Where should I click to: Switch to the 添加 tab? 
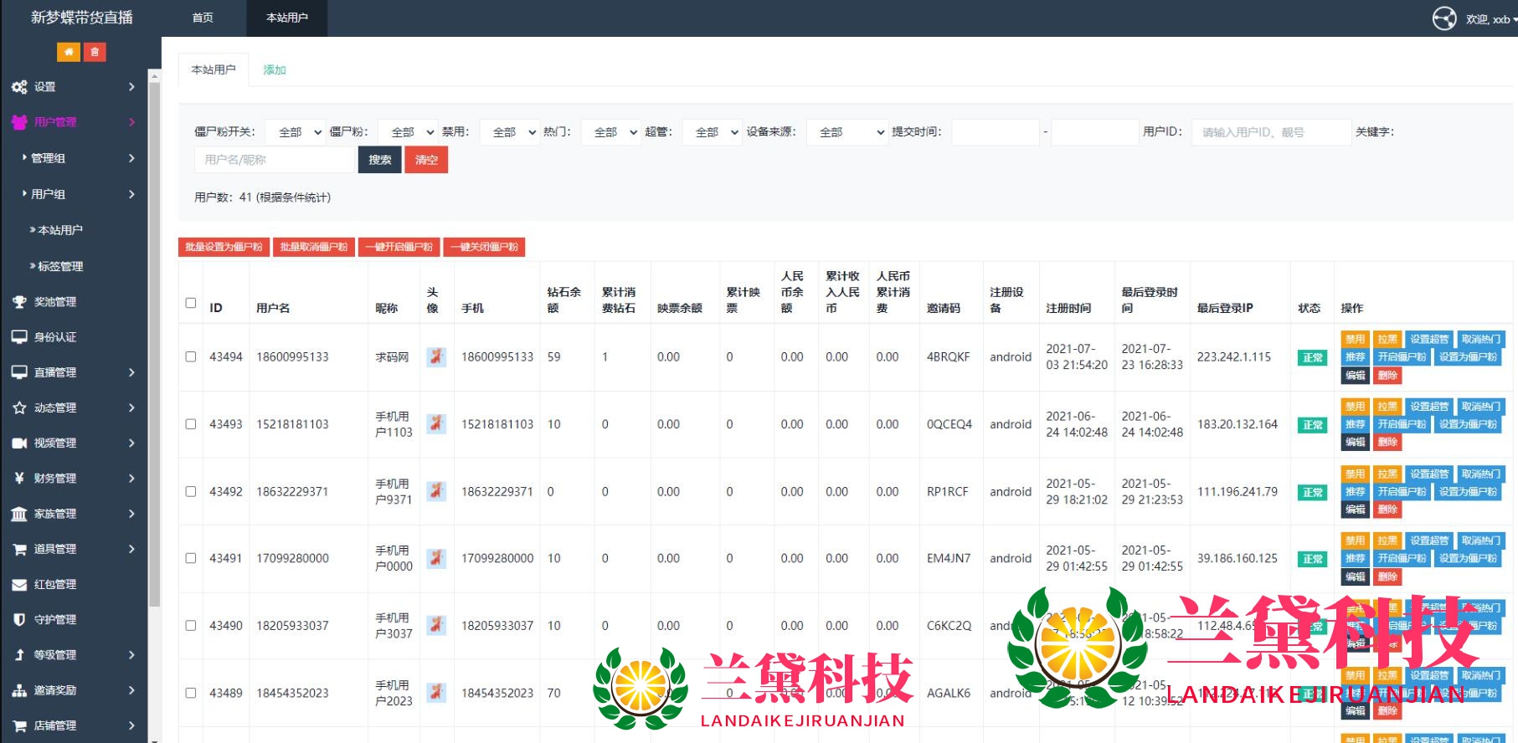pos(275,70)
